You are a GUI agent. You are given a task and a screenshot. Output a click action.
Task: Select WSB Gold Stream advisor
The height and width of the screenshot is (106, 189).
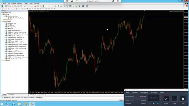click(x=17, y=43)
